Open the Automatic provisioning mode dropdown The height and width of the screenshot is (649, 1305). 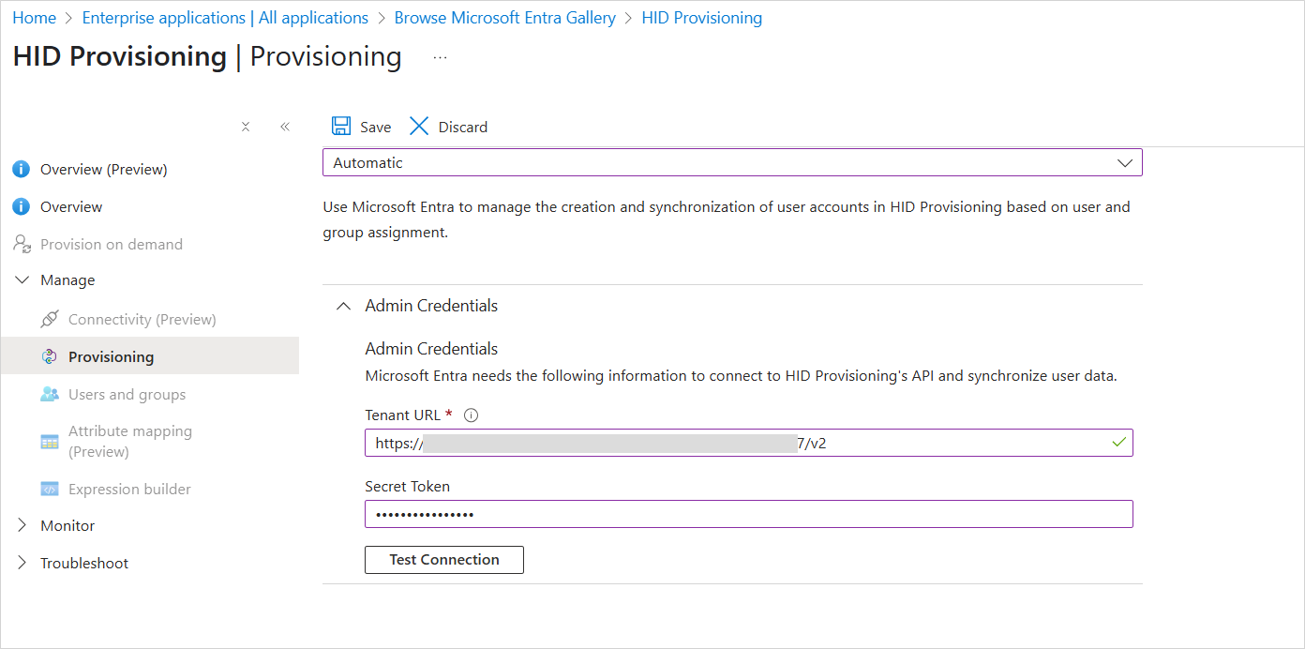tap(732, 162)
